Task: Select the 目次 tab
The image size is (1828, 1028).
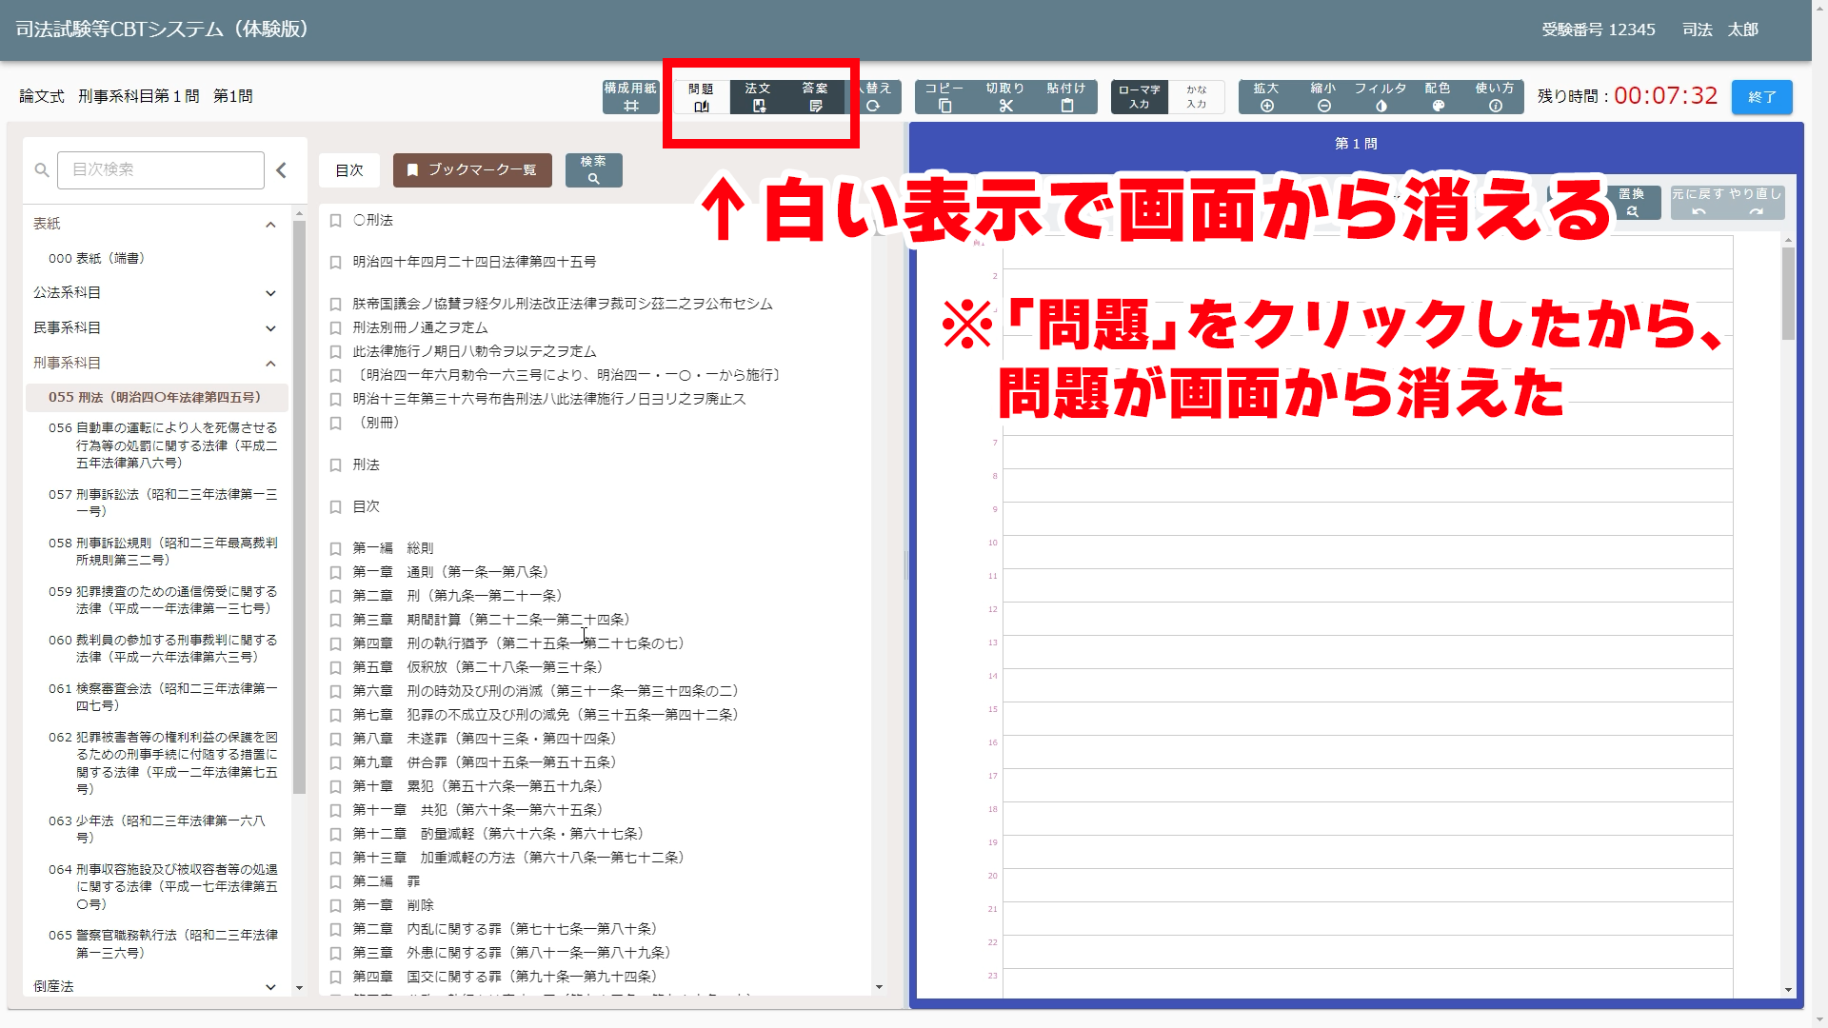Action: 349,170
